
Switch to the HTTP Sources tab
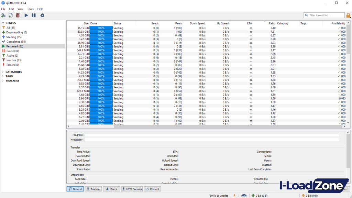pyautogui.click(x=132, y=189)
